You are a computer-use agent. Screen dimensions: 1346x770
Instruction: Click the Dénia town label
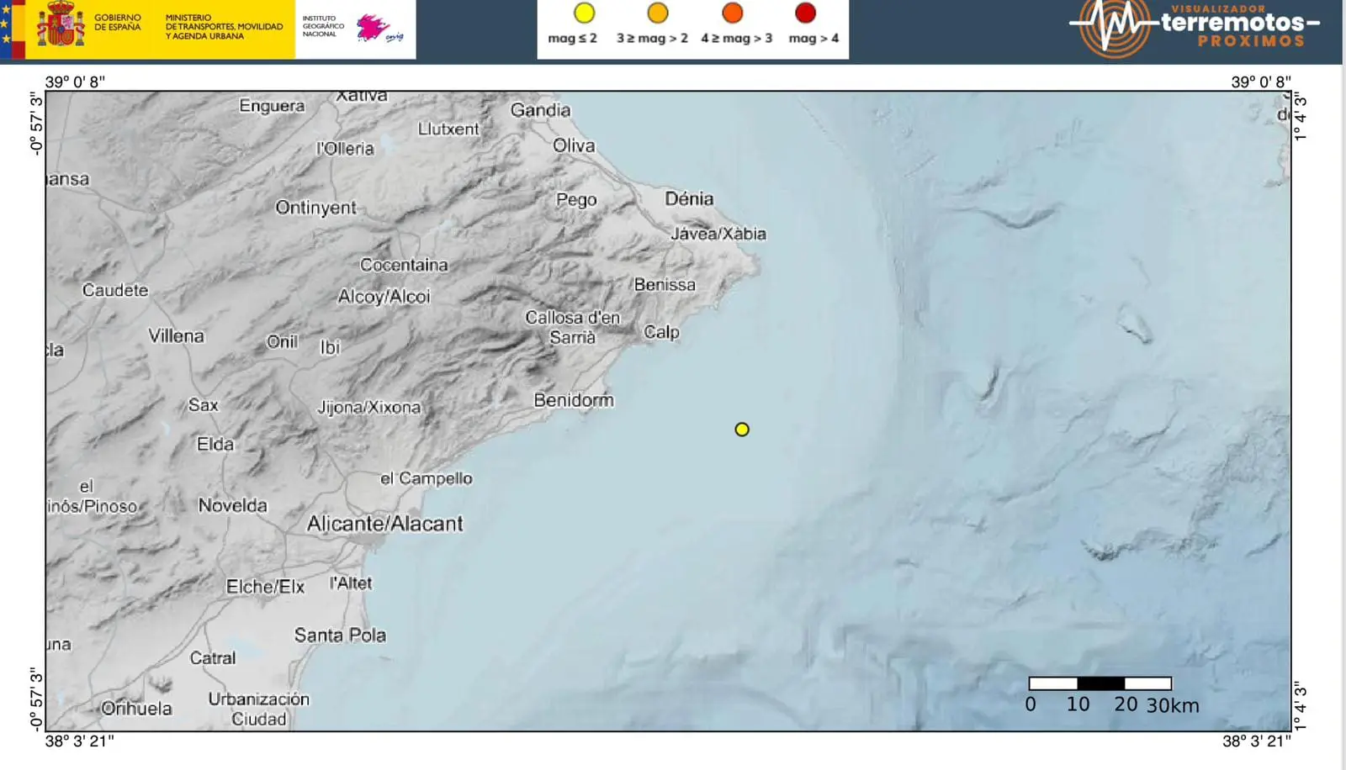(689, 199)
